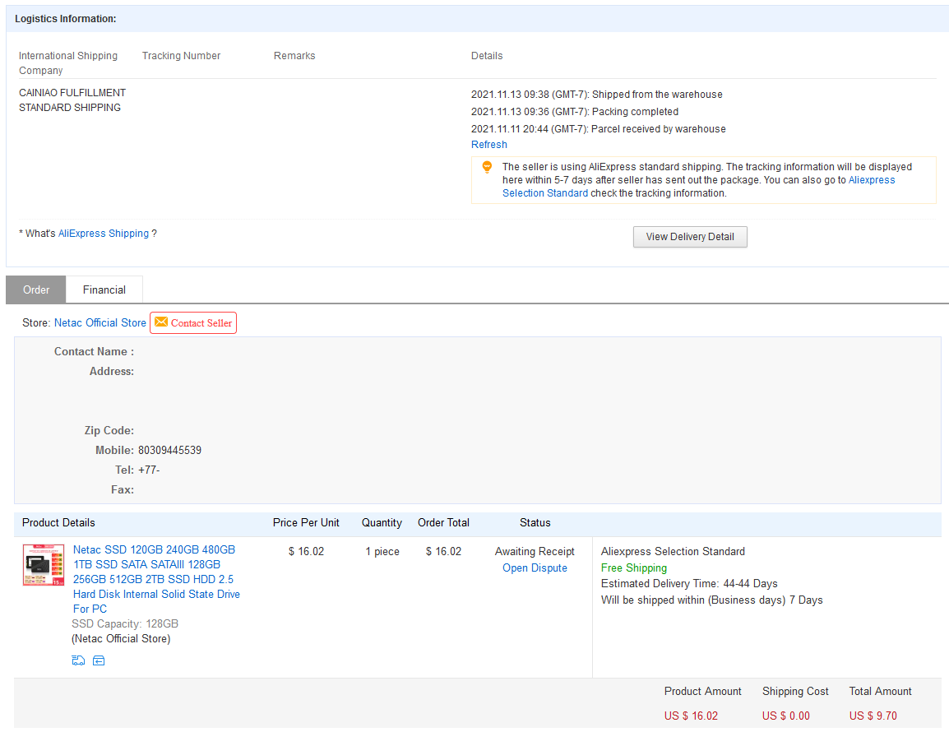This screenshot has height=732, width=949.
Task: Open the AliExpress Shipping help link
Action: click(x=104, y=233)
